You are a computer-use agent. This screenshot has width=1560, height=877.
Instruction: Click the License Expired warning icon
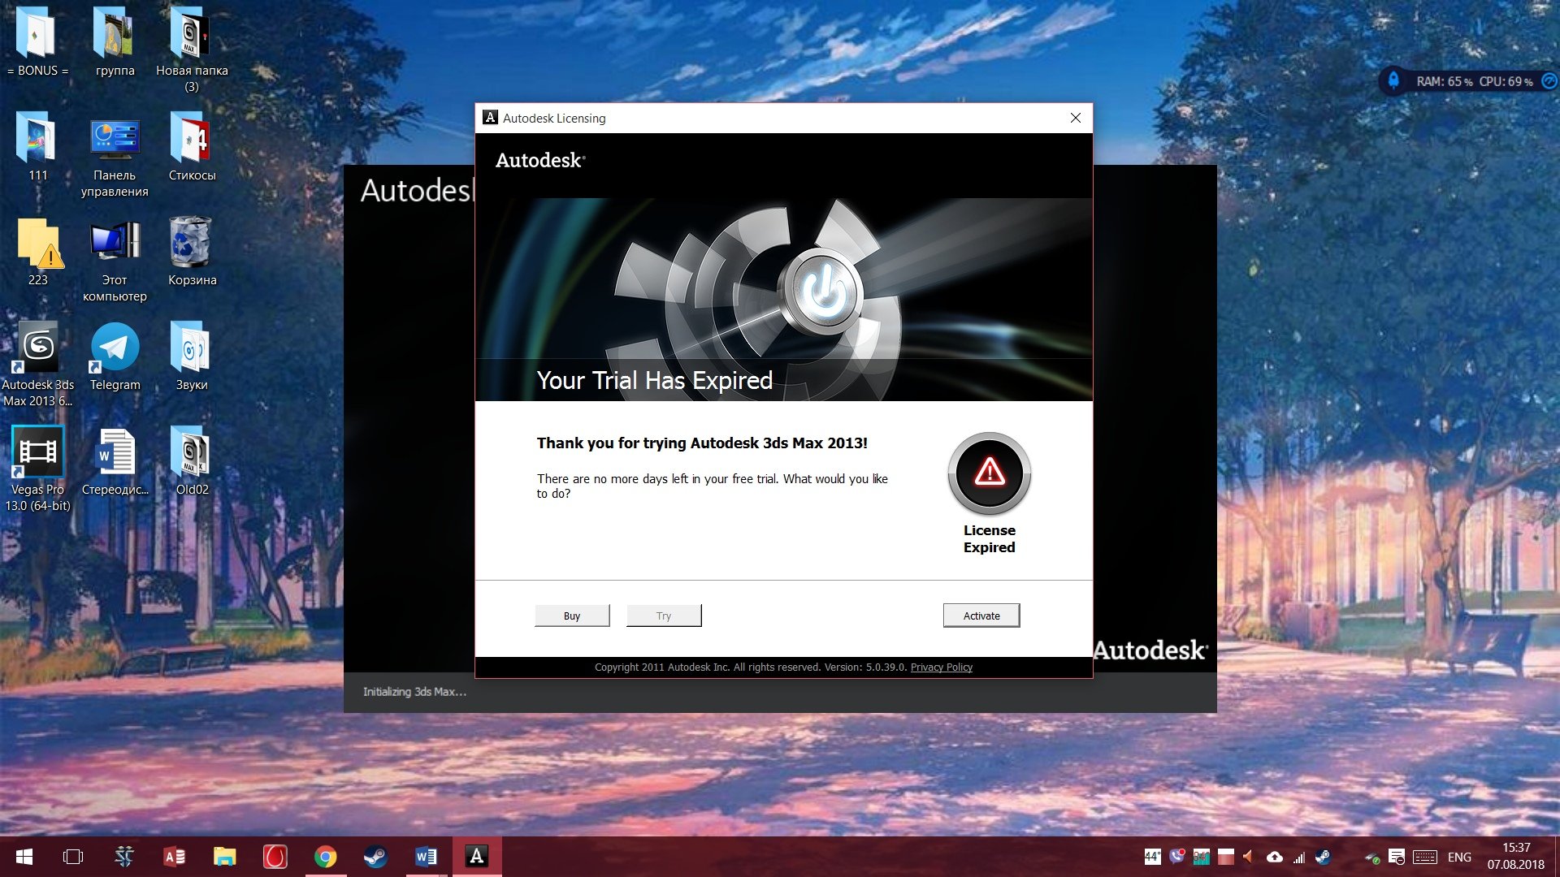point(989,473)
